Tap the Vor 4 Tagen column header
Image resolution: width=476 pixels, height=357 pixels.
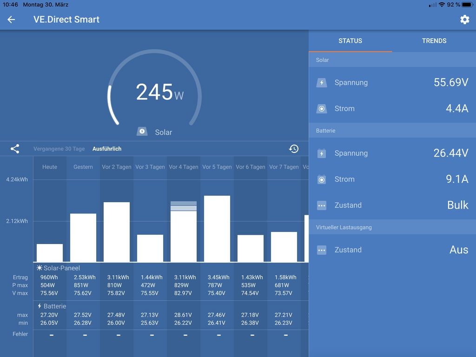pyautogui.click(x=183, y=167)
